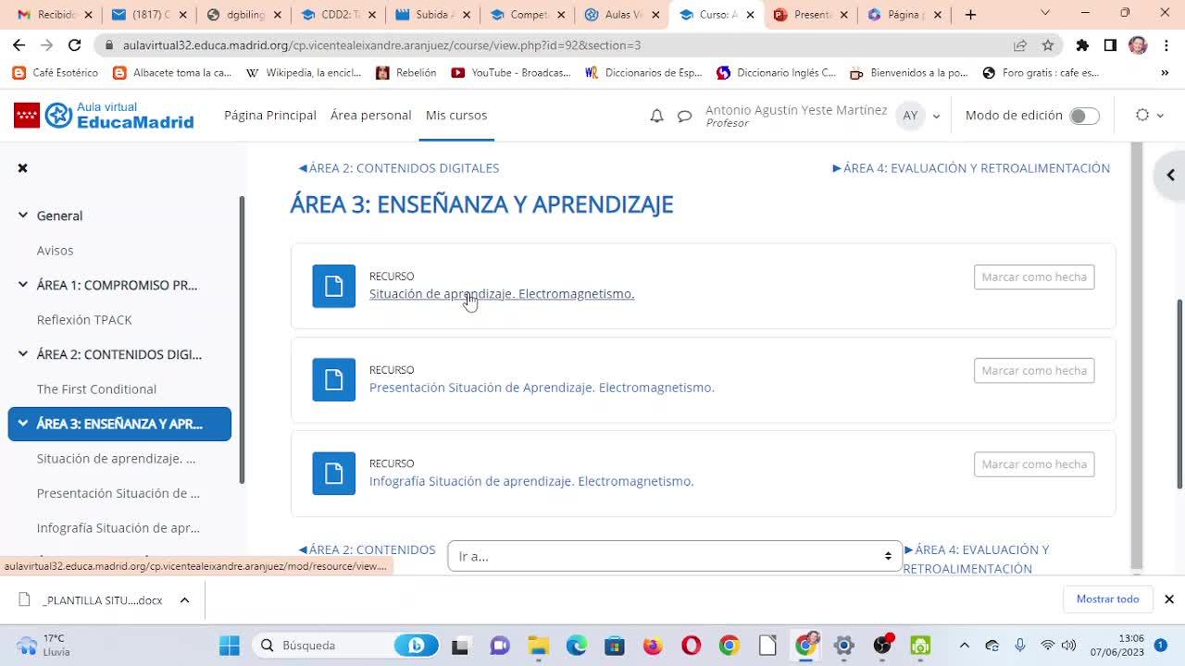Open Opera browser from the taskbar
Screen dimensions: 1185x666
(x=691, y=645)
